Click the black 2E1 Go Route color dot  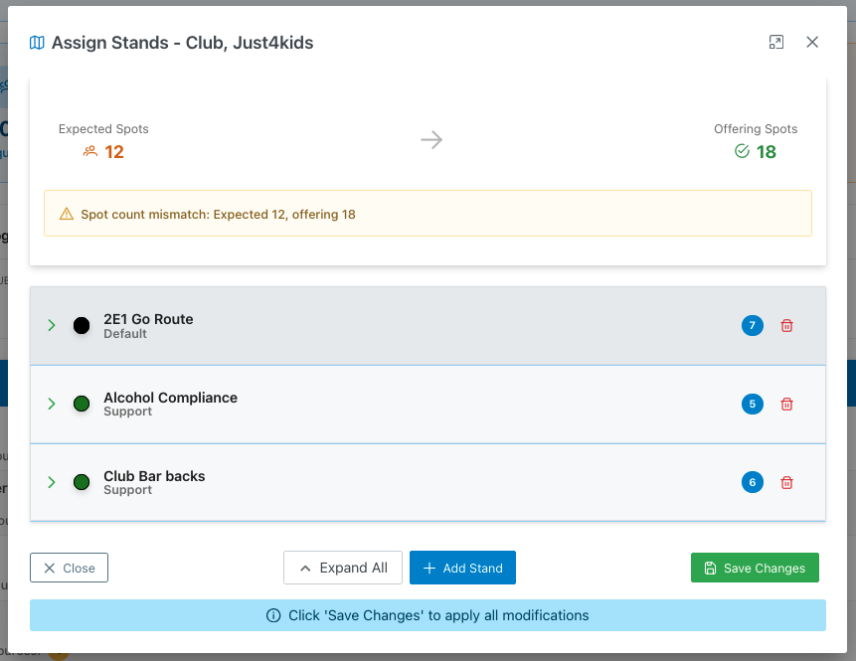(x=82, y=326)
